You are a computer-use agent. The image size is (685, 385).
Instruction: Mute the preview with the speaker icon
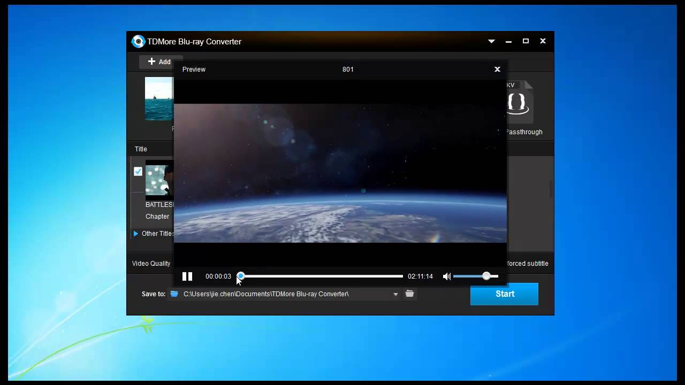click(447, 276)
